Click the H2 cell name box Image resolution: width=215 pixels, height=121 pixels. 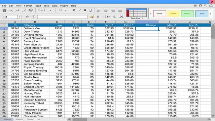[x=10, y=17]
